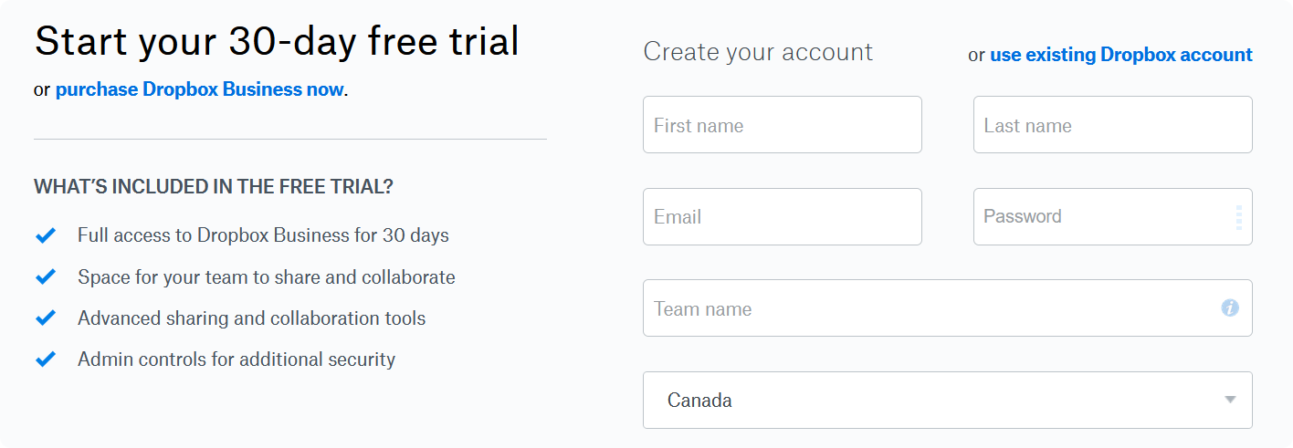Follow the purchase Dropbox Business now link
The image size is (1293, 448).
pyautogui.click(x=199, y=89)
